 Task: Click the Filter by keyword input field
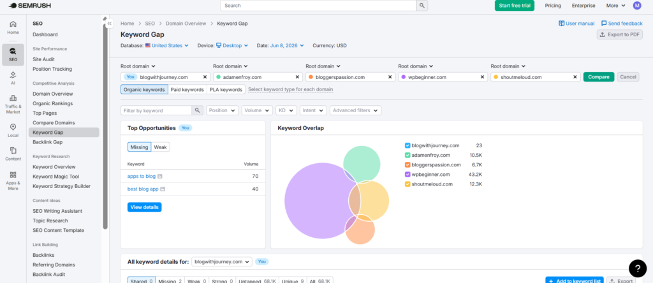click(x=156, y=110)
